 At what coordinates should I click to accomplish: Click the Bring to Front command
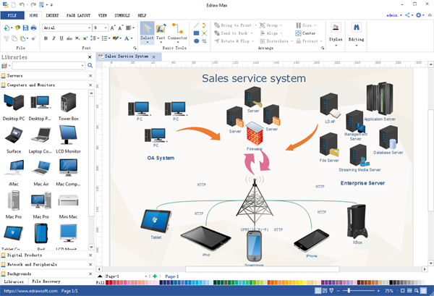click(237, 25)
